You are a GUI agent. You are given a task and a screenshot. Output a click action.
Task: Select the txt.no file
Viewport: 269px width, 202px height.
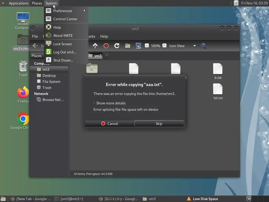tap(218, 91)
